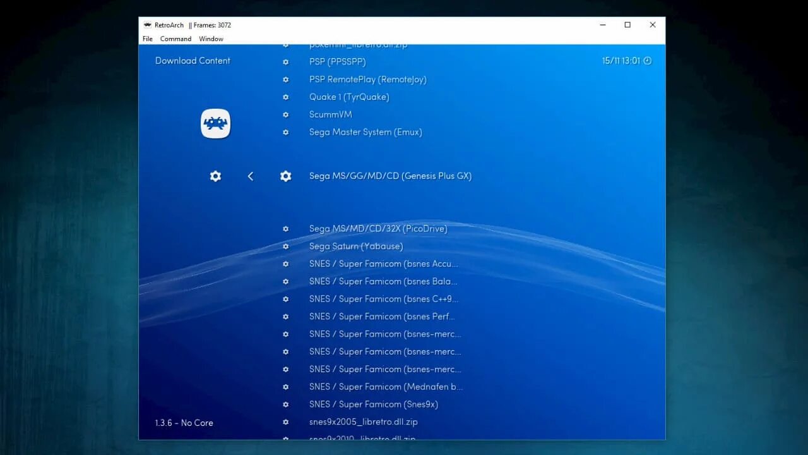This screenshot has width=808, height=455.
Task: Open the Window menu
Action: [x=211, y=39]
